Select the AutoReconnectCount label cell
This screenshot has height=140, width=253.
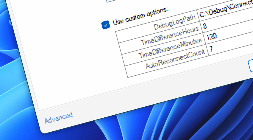tap(167, 61)
